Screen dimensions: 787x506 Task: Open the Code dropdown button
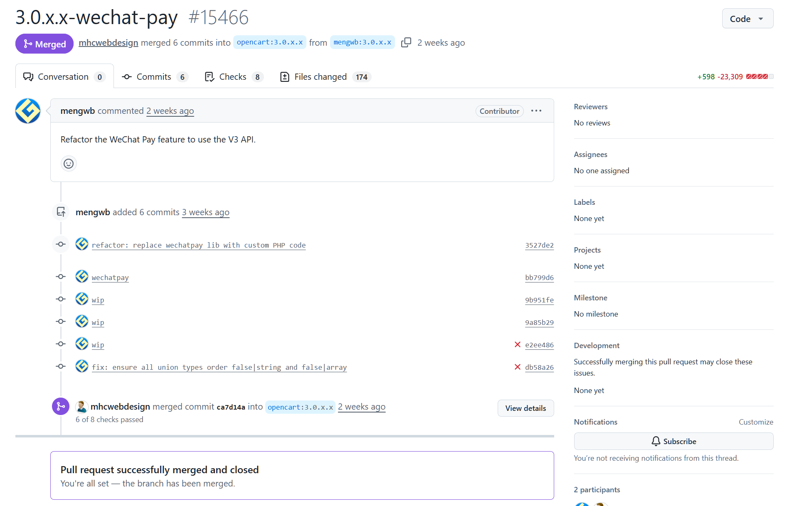pos(747,19)
